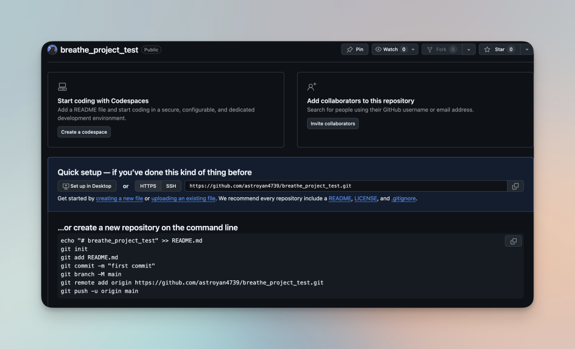
Task: Switch to the SSH protocol option
Action: pyautogui.click(x=171, y=186)
